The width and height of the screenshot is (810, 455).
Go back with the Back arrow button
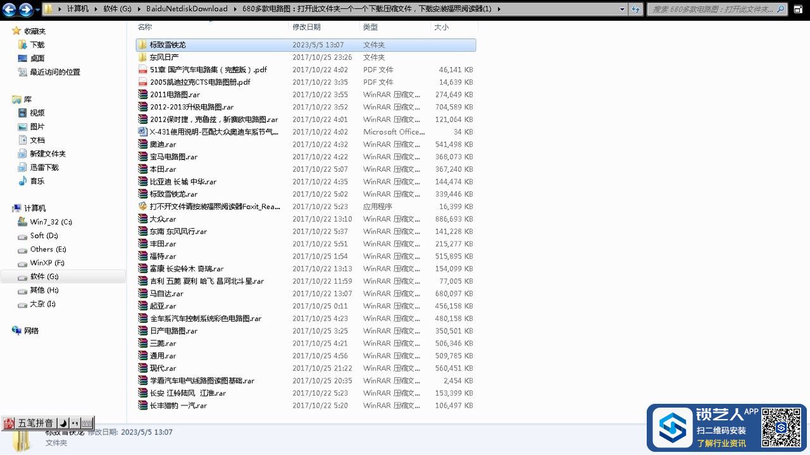coord(9,9)
